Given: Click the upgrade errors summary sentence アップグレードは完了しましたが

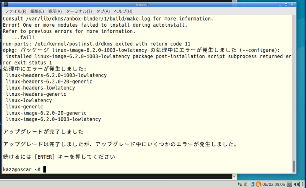Looking at the screenshot, I should [x=120, y=144].
